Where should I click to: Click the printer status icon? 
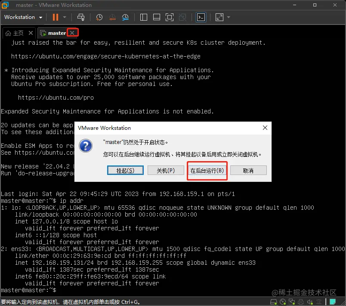[x=301, y=302]
